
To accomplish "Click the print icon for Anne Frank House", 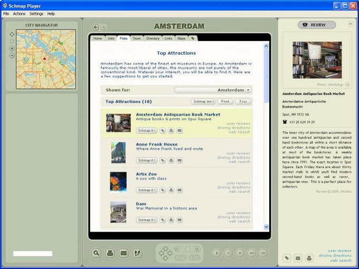I will coord(171,160).
